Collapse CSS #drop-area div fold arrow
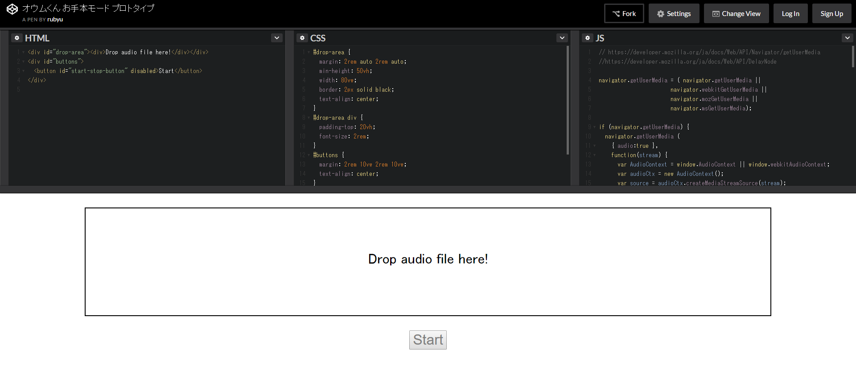Screen dimensions: 856x370 click(x=309, y=118)
